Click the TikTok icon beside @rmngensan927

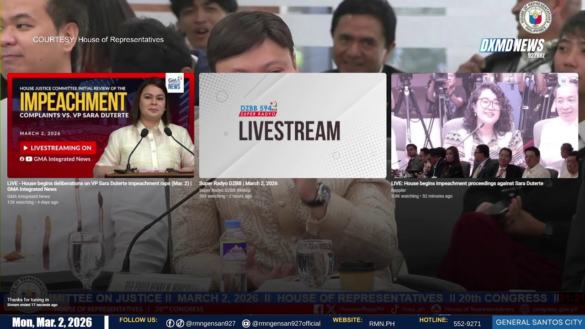pos(180,323)
